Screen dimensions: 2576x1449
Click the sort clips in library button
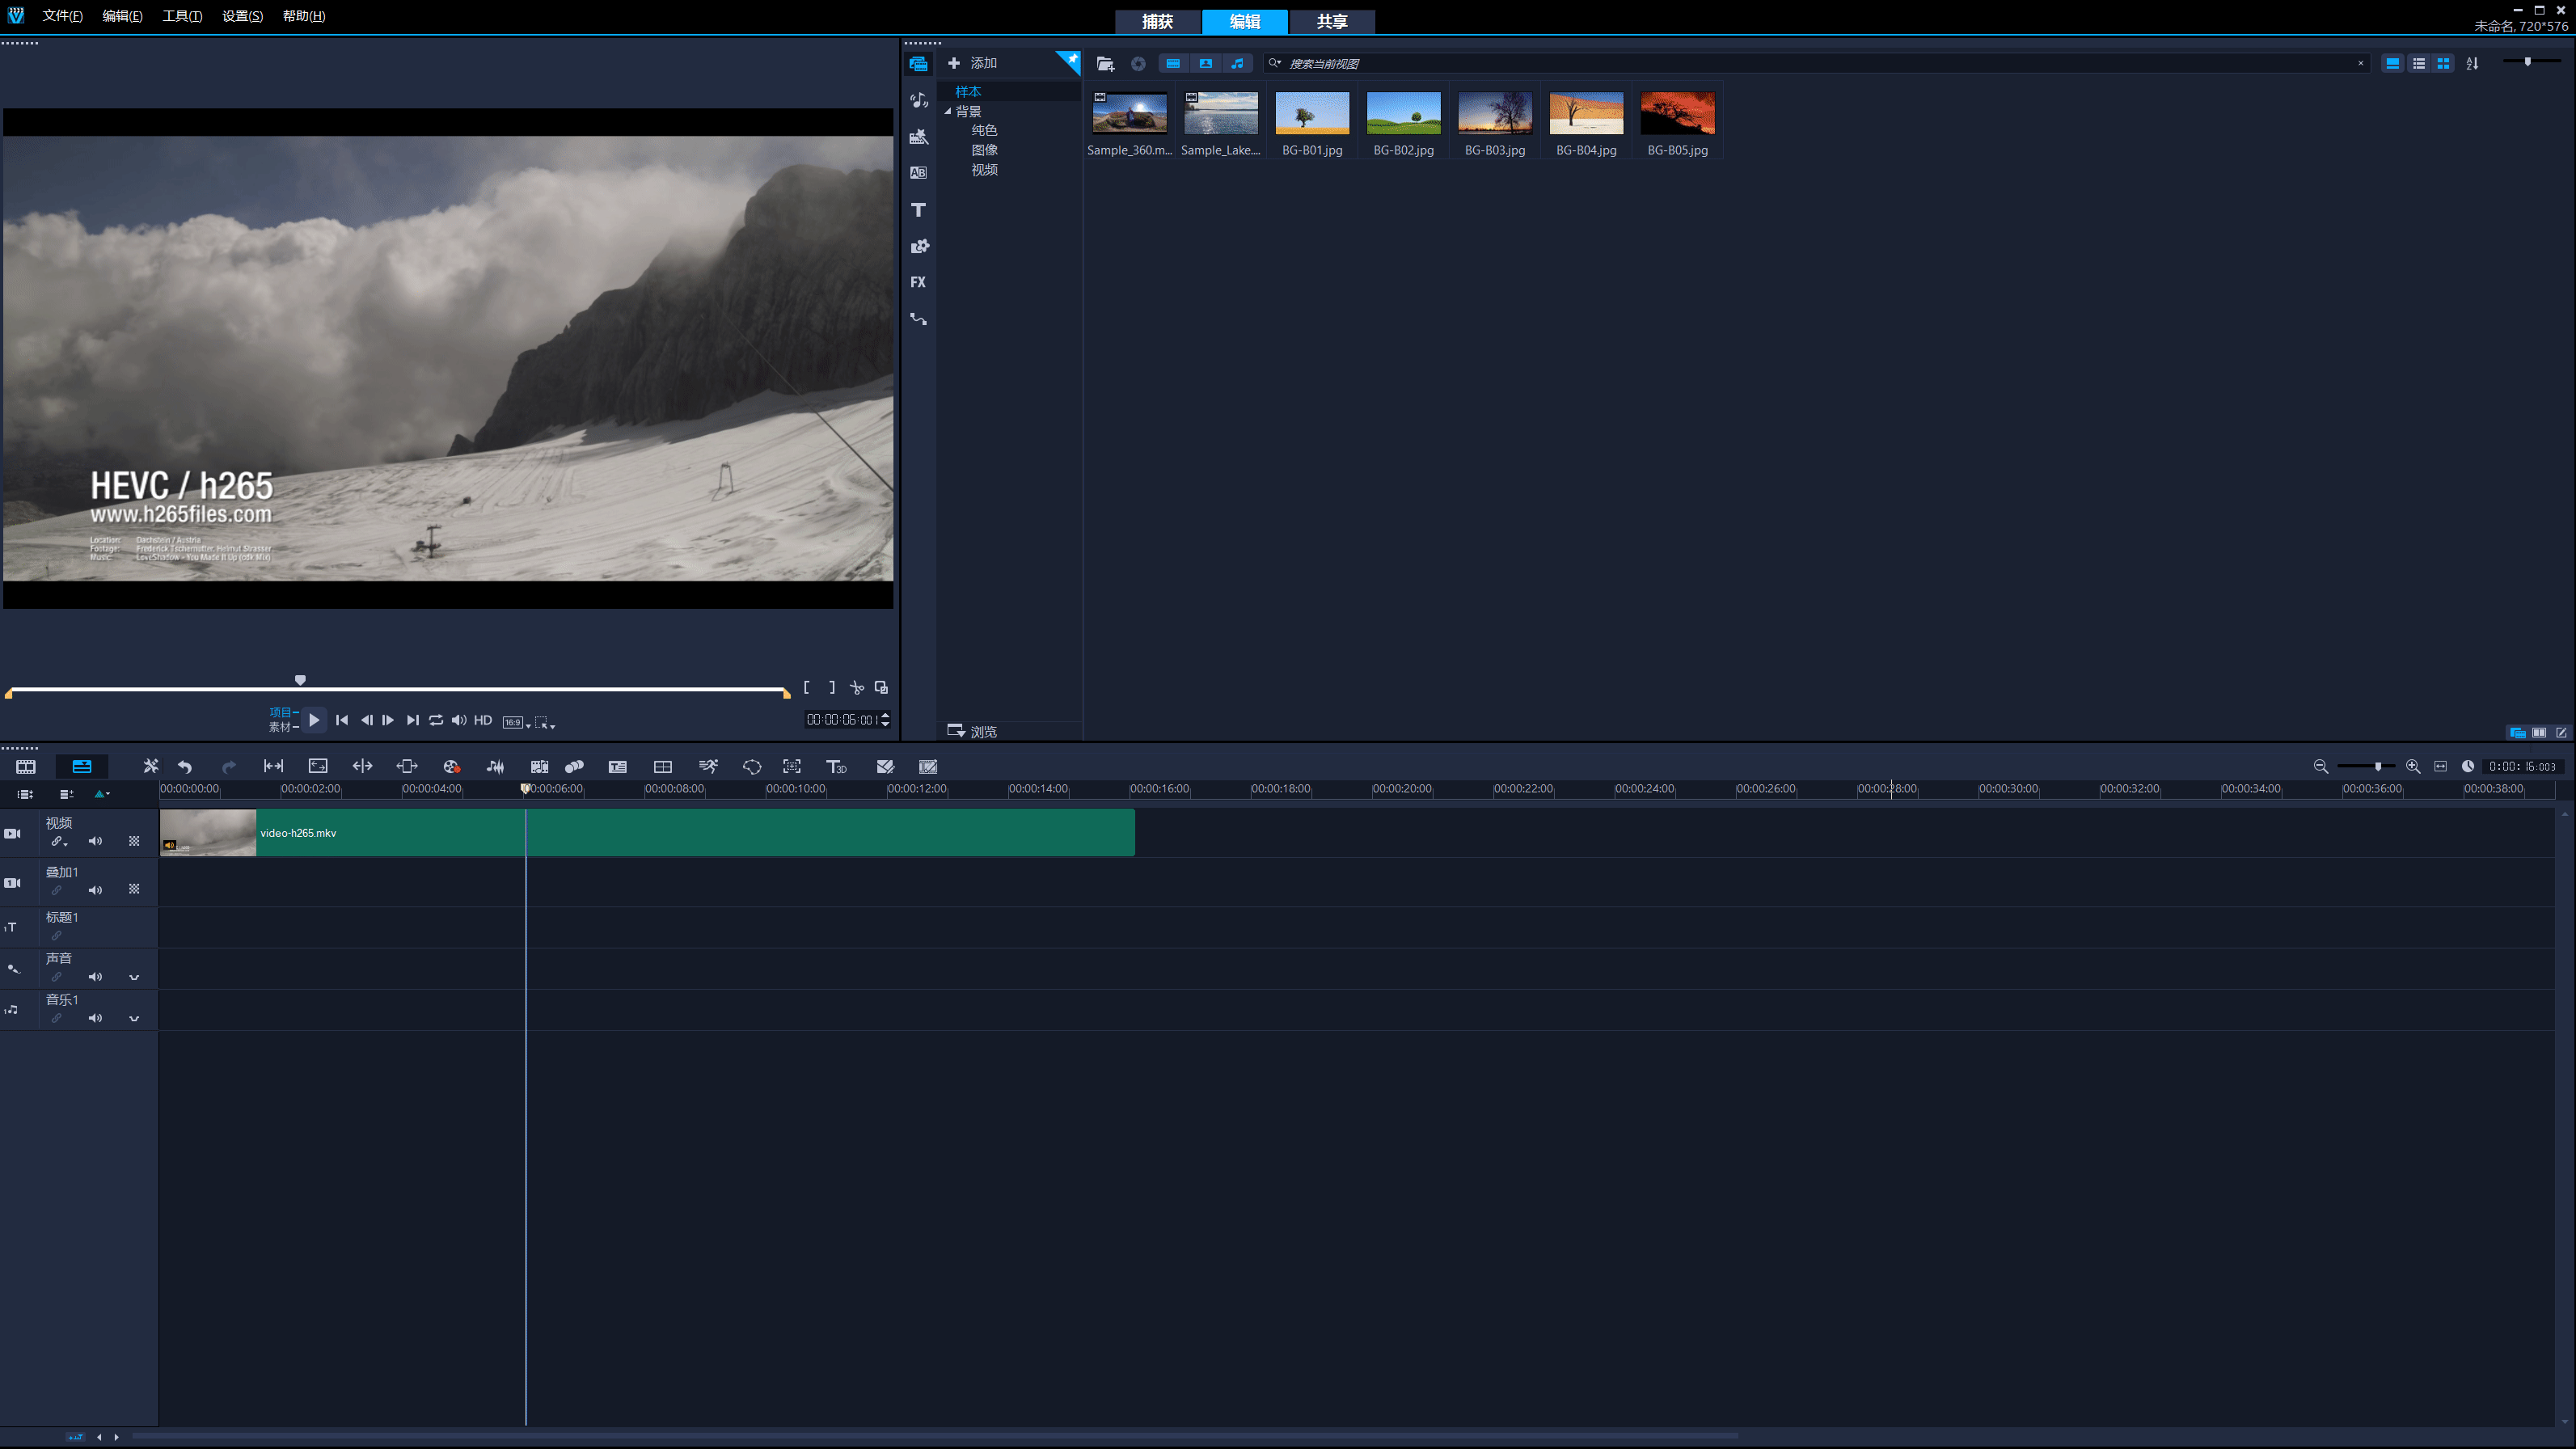2472,63
